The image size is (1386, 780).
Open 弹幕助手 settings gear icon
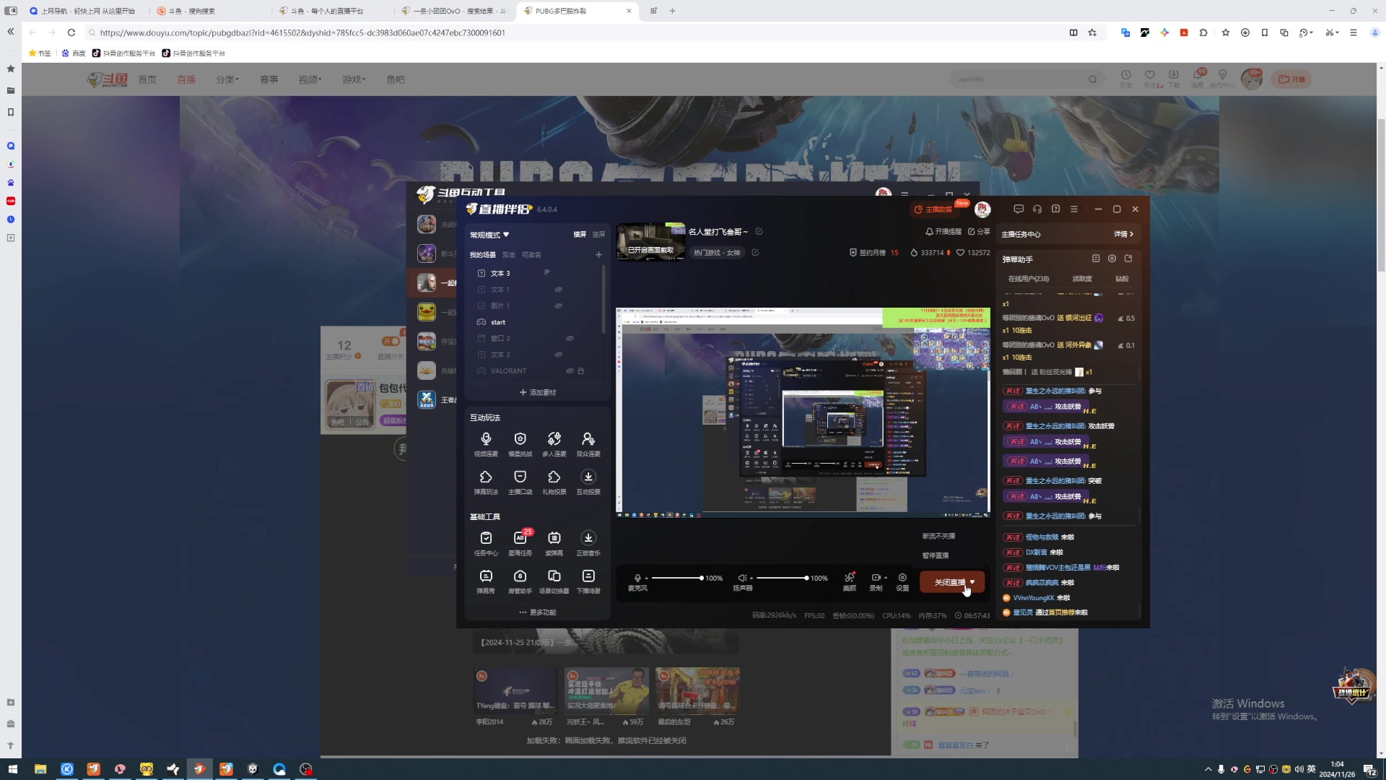click(x=1112, y=259)
